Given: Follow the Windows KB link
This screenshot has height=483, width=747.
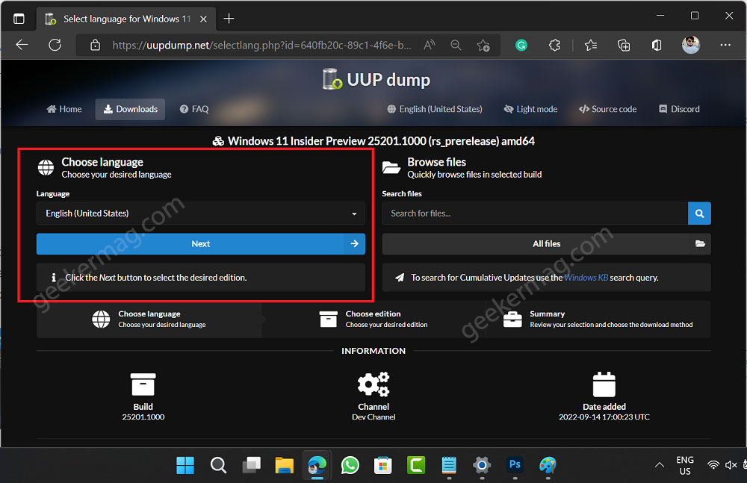Looking at the screenshot, I should (586, 278).
